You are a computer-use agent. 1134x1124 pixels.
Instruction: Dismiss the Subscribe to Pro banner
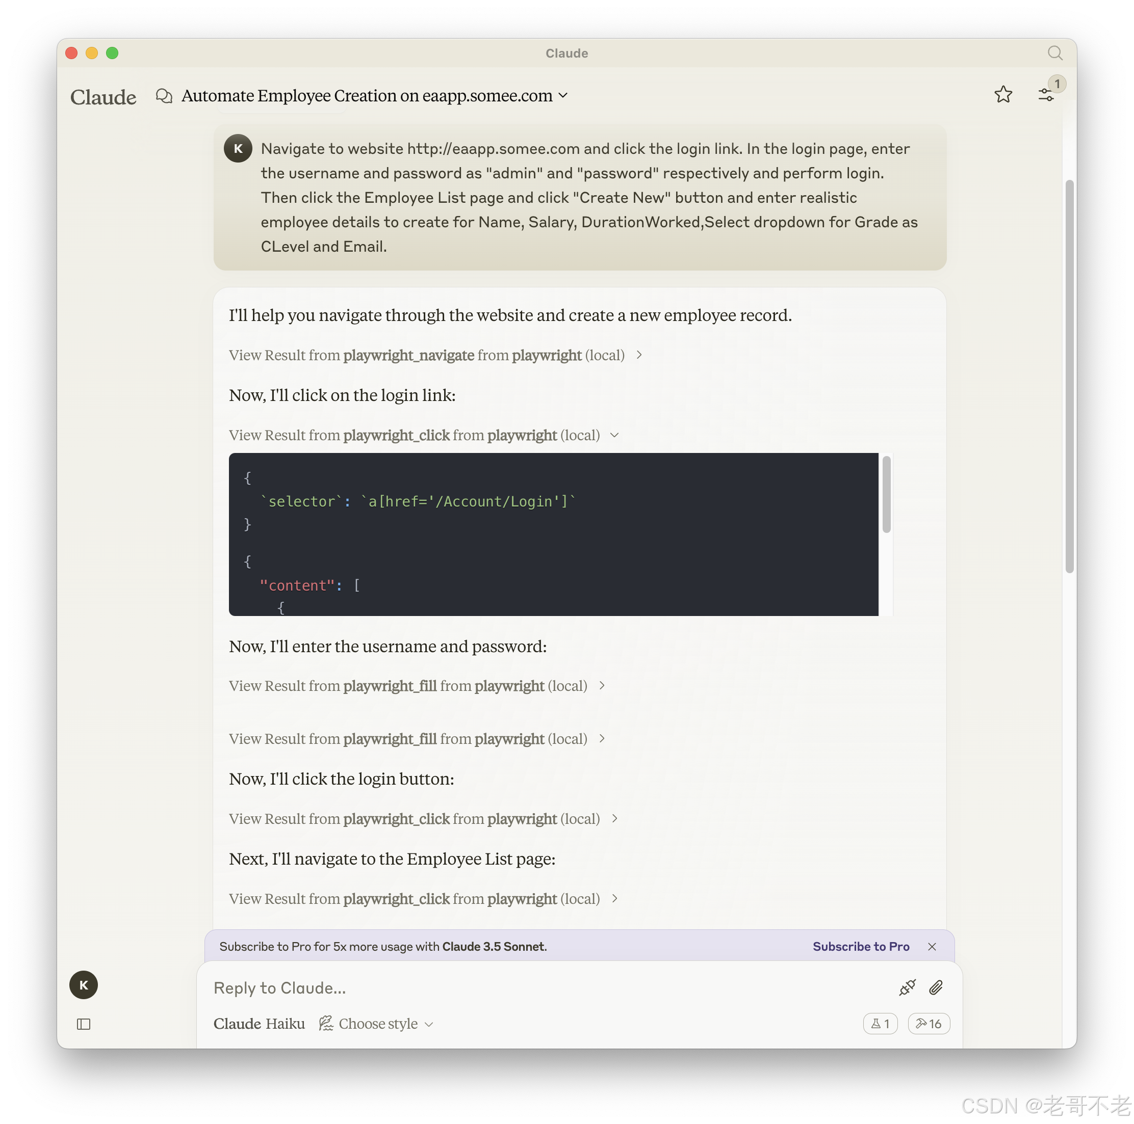[932, 946]
